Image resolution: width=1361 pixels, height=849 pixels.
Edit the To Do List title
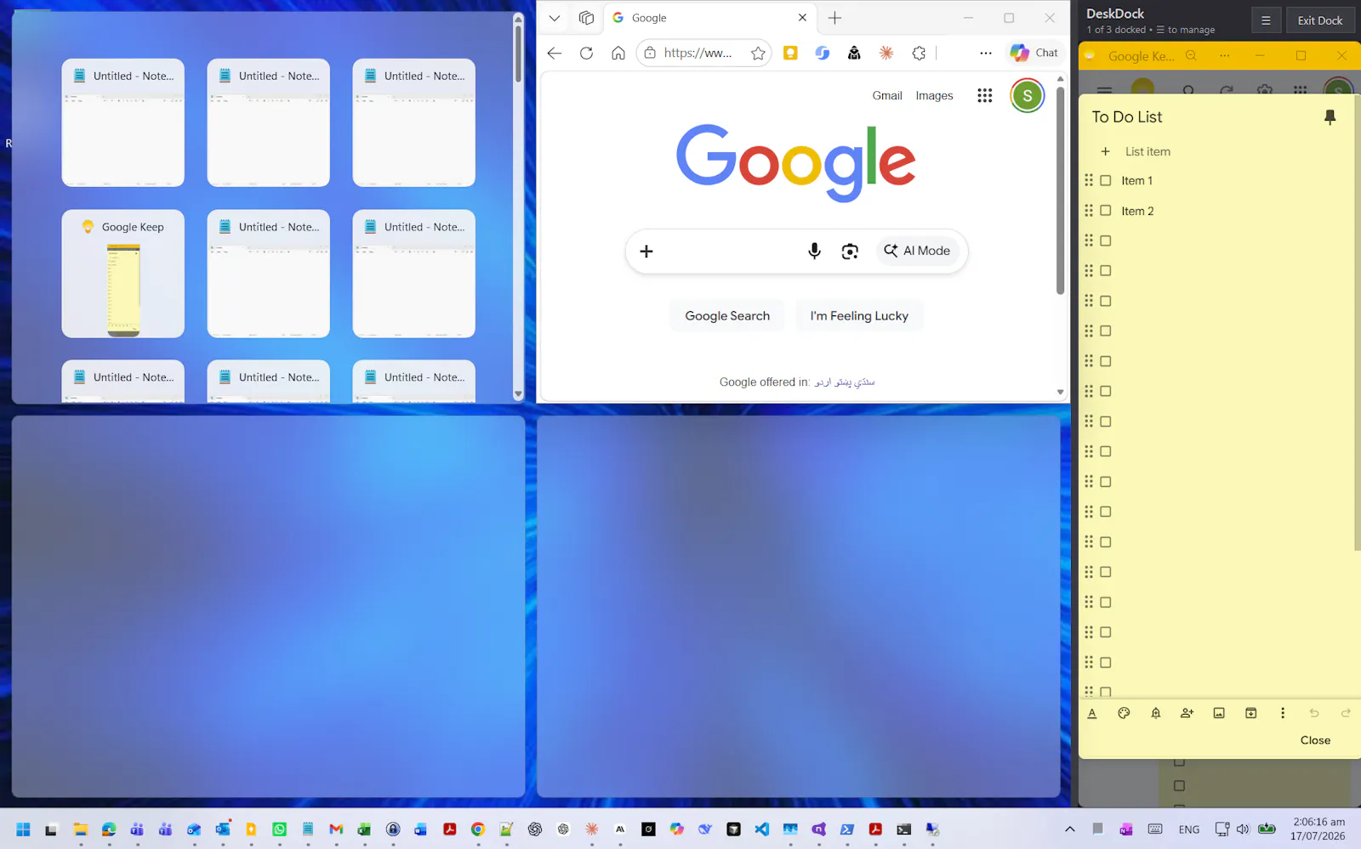point(1127,117)
